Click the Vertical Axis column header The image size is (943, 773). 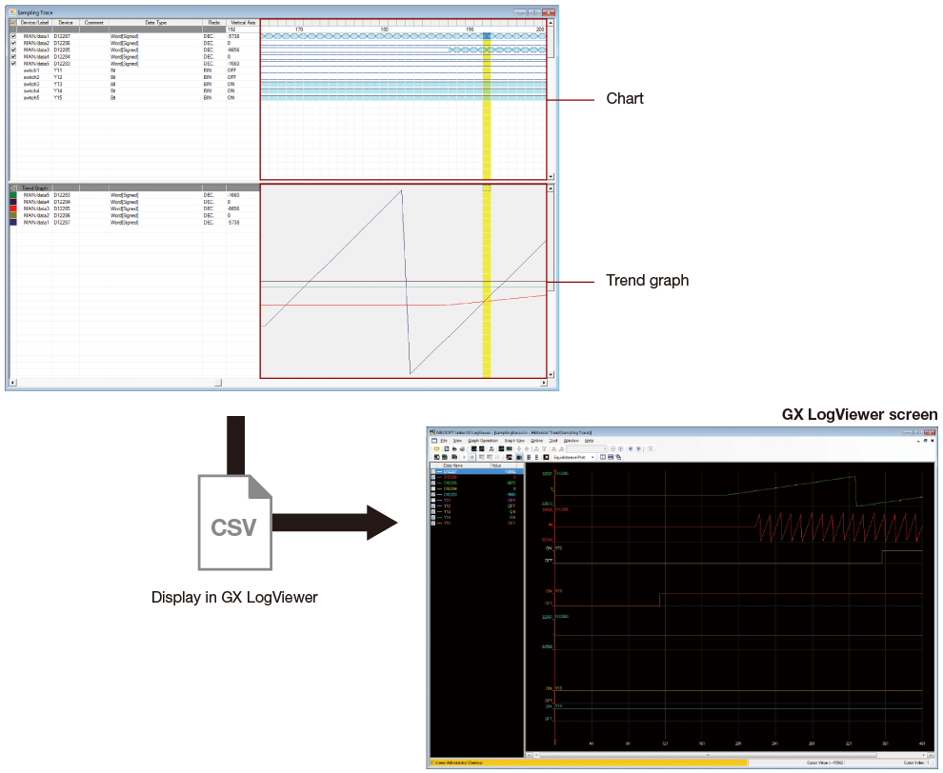(x=243, y=22)
